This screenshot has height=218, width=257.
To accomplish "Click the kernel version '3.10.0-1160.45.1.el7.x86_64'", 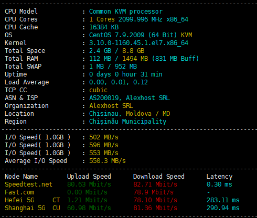I will pyautogui.click(x=138, y=43).
